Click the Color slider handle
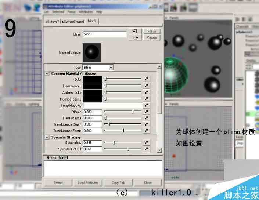259x200 pixels. click(105, 79)
